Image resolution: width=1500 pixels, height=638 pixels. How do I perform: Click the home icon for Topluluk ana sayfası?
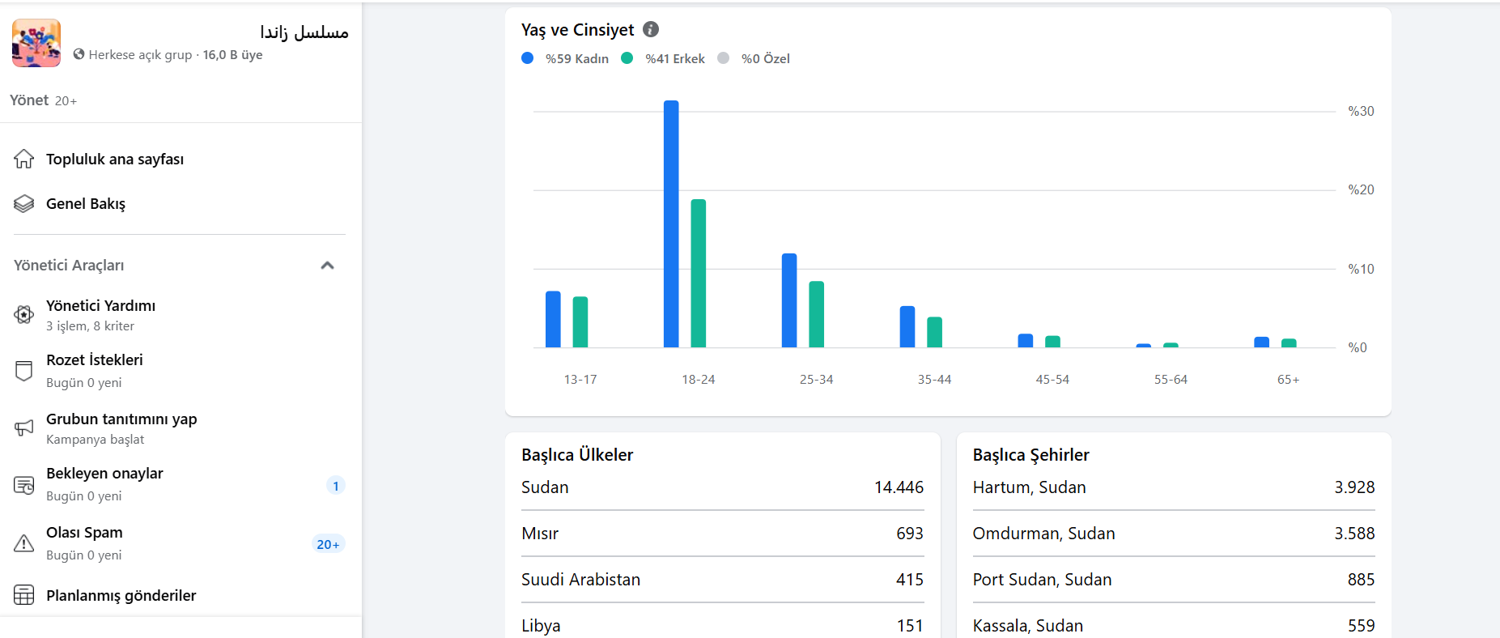[24, 159]
